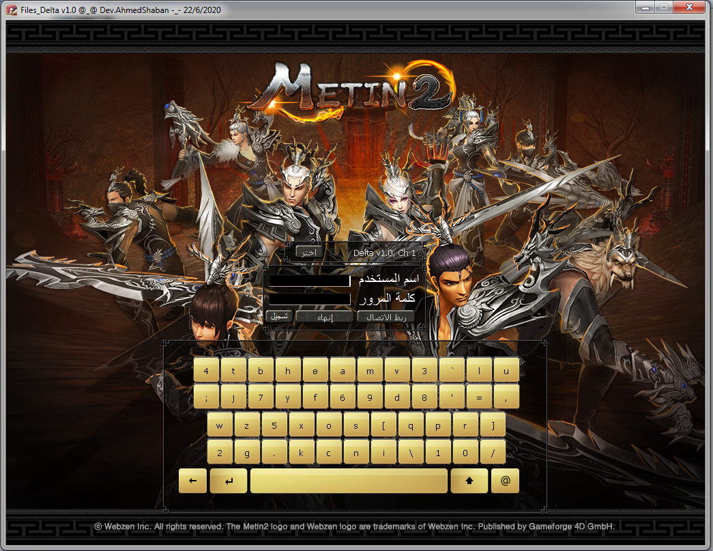Click the app icon in title bar

(12, 10)
